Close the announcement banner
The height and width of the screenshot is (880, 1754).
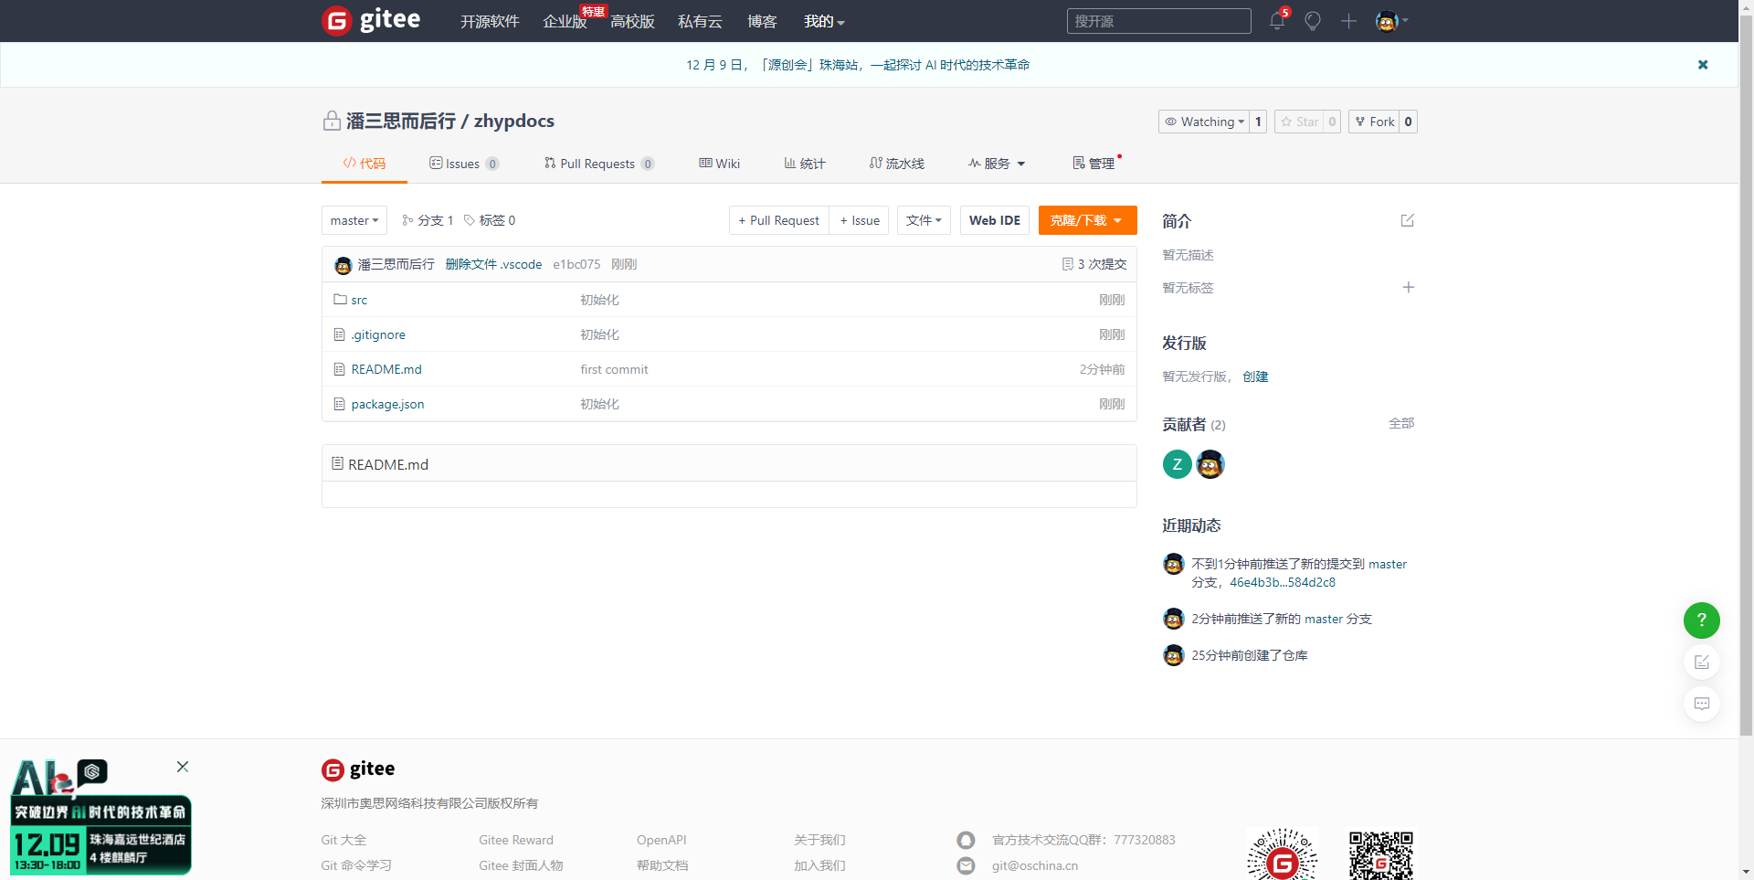point(1702,65)
